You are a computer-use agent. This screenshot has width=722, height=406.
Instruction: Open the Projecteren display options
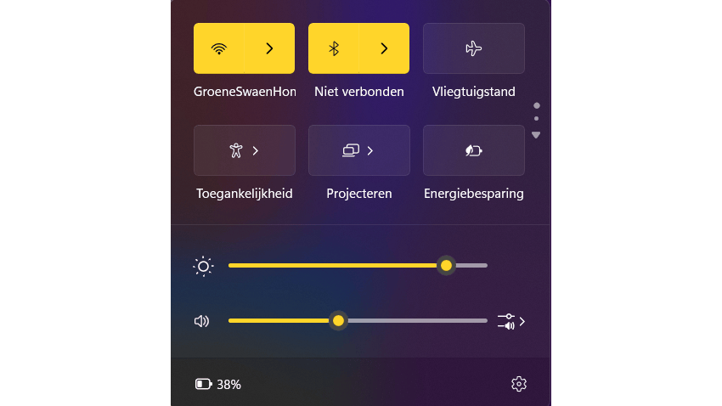(358, 150)
